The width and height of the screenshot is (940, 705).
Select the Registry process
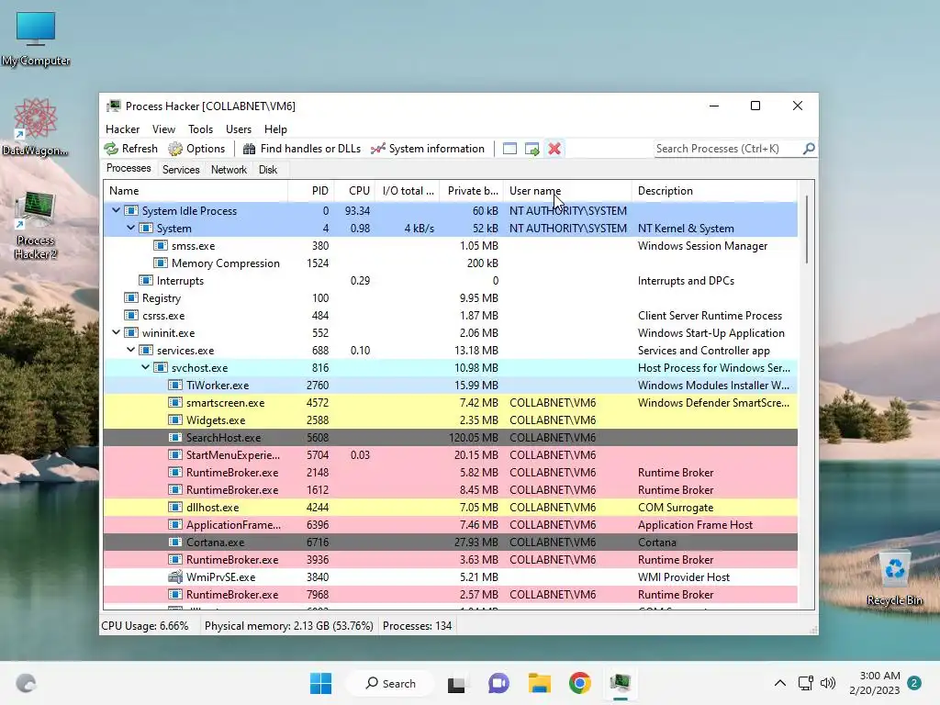(450, 297)
